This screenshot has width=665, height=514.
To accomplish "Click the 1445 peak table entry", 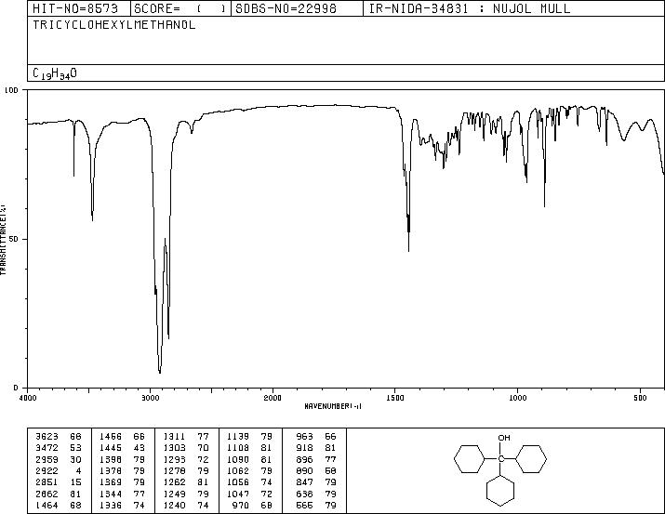I will coord(122,448).
